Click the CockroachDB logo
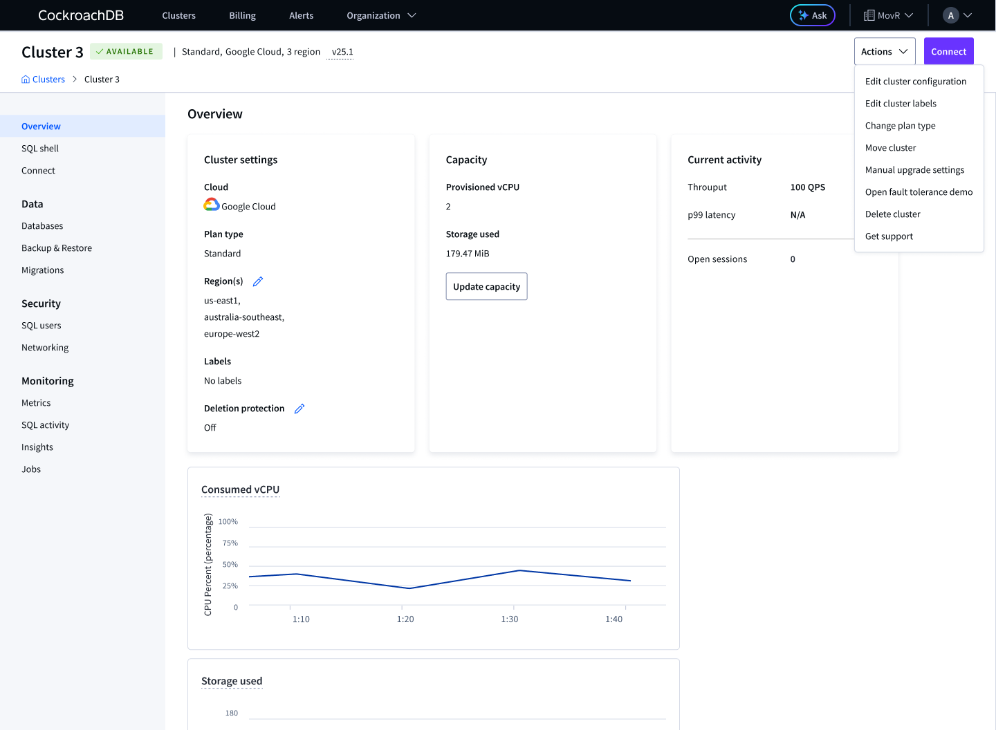Viewport: 996px width, 730px height. [81, 15]
